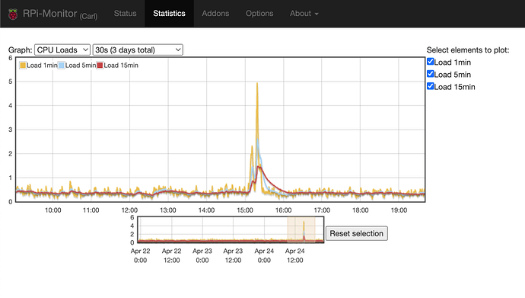Click the red Load 15min legend swatch
This screenshot has height=298, width=525.
pyautogui.click(x=100, y=66)
